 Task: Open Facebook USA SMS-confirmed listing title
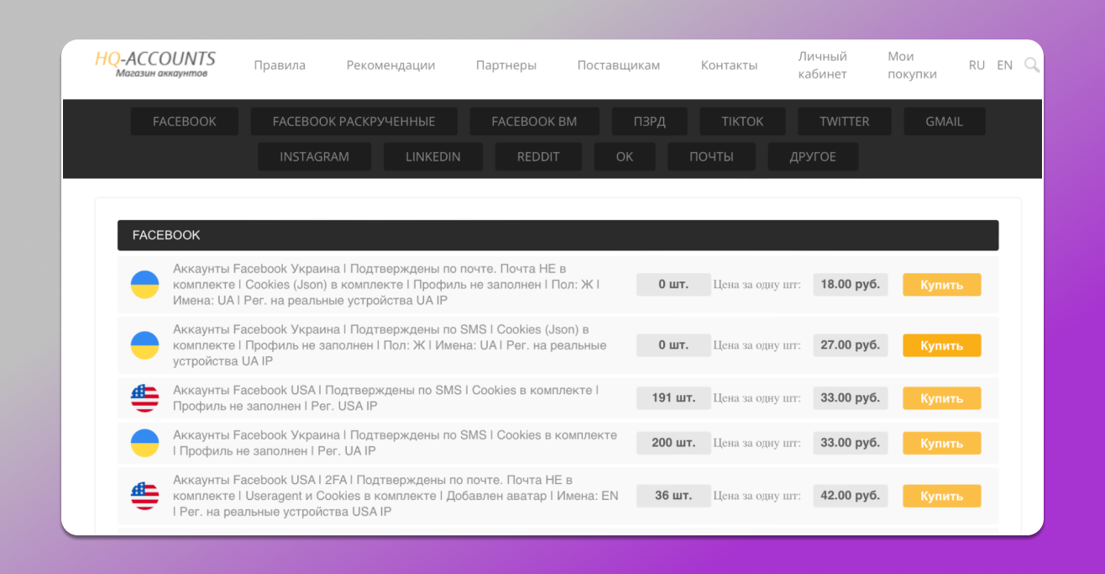[385, 398]
